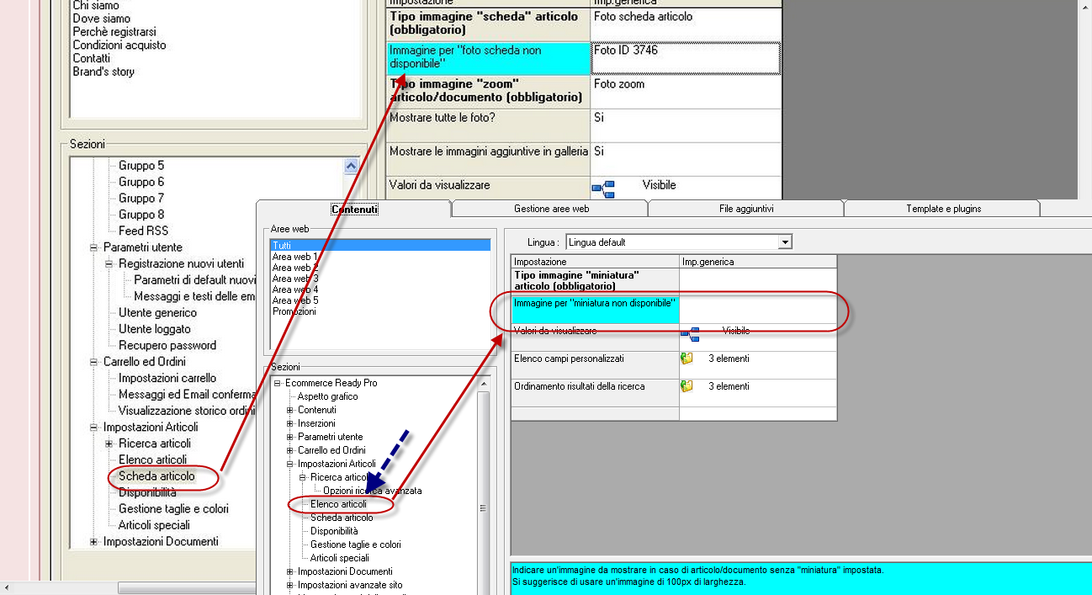The height and width of the screenshot is (595, 1092).
Task: Collapse Ecommerce Ready Pro root node in front tree
Action: pyautogui.click(x=278, y=383)
